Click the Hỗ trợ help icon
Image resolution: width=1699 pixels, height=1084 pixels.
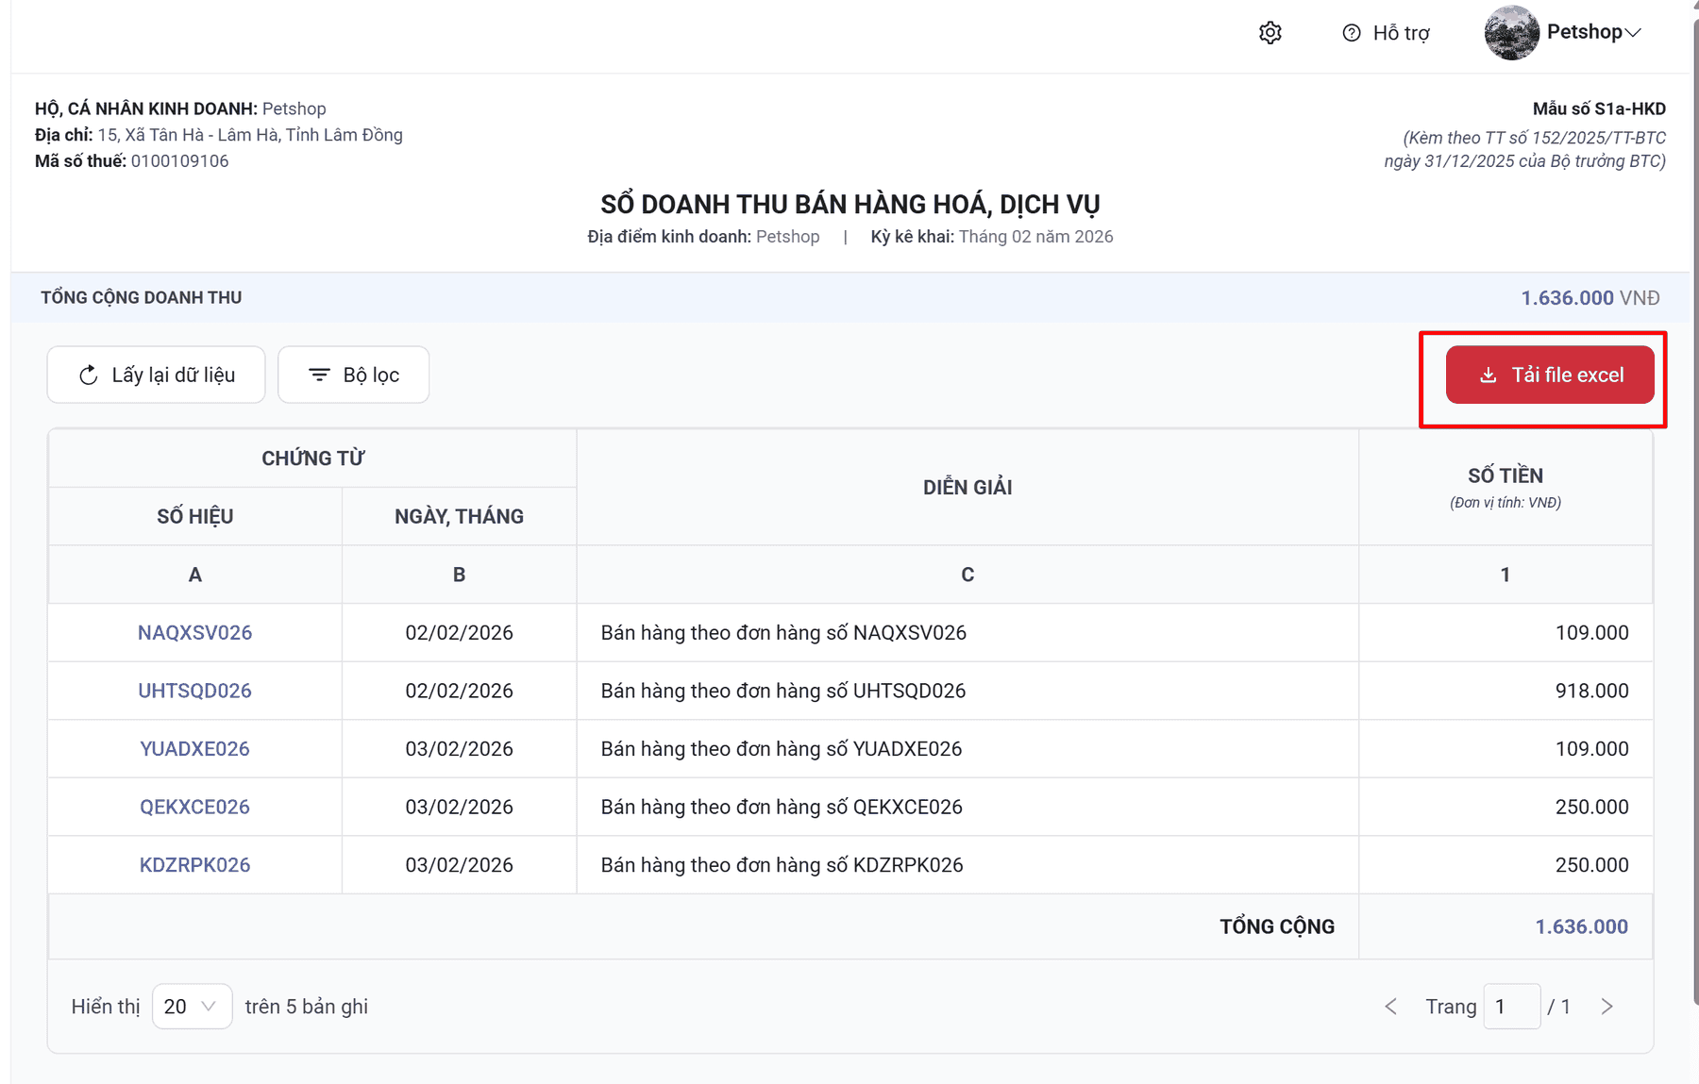[1352, 33]
